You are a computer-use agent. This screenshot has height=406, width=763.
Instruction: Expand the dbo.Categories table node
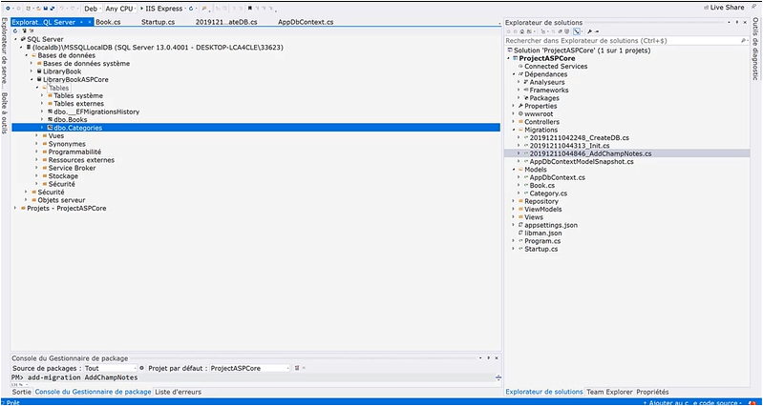tap(43, 128)
